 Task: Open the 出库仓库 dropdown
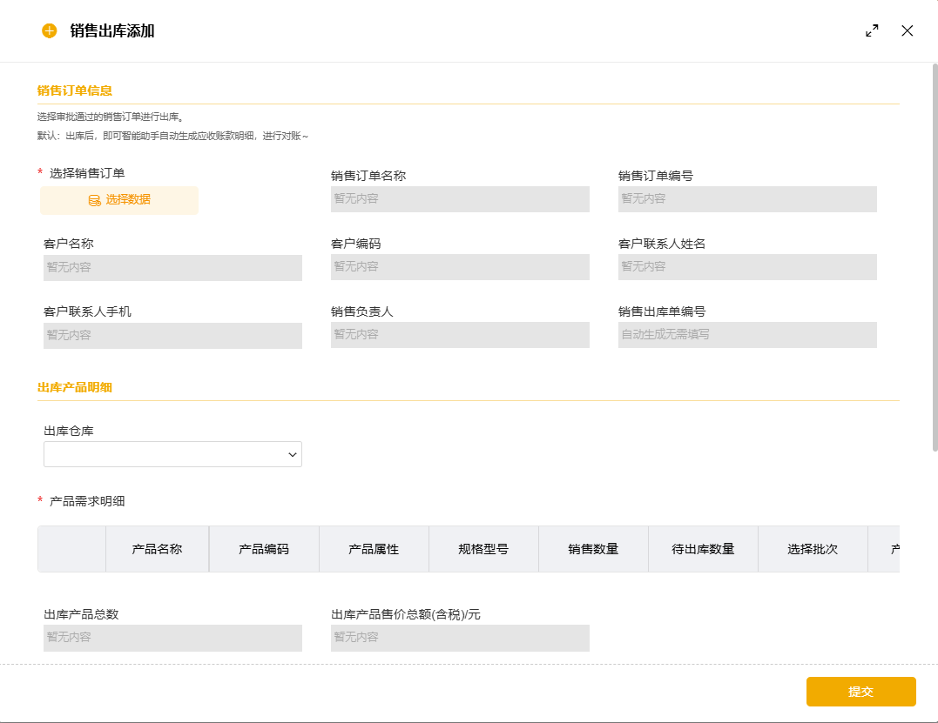pos(172,454)
